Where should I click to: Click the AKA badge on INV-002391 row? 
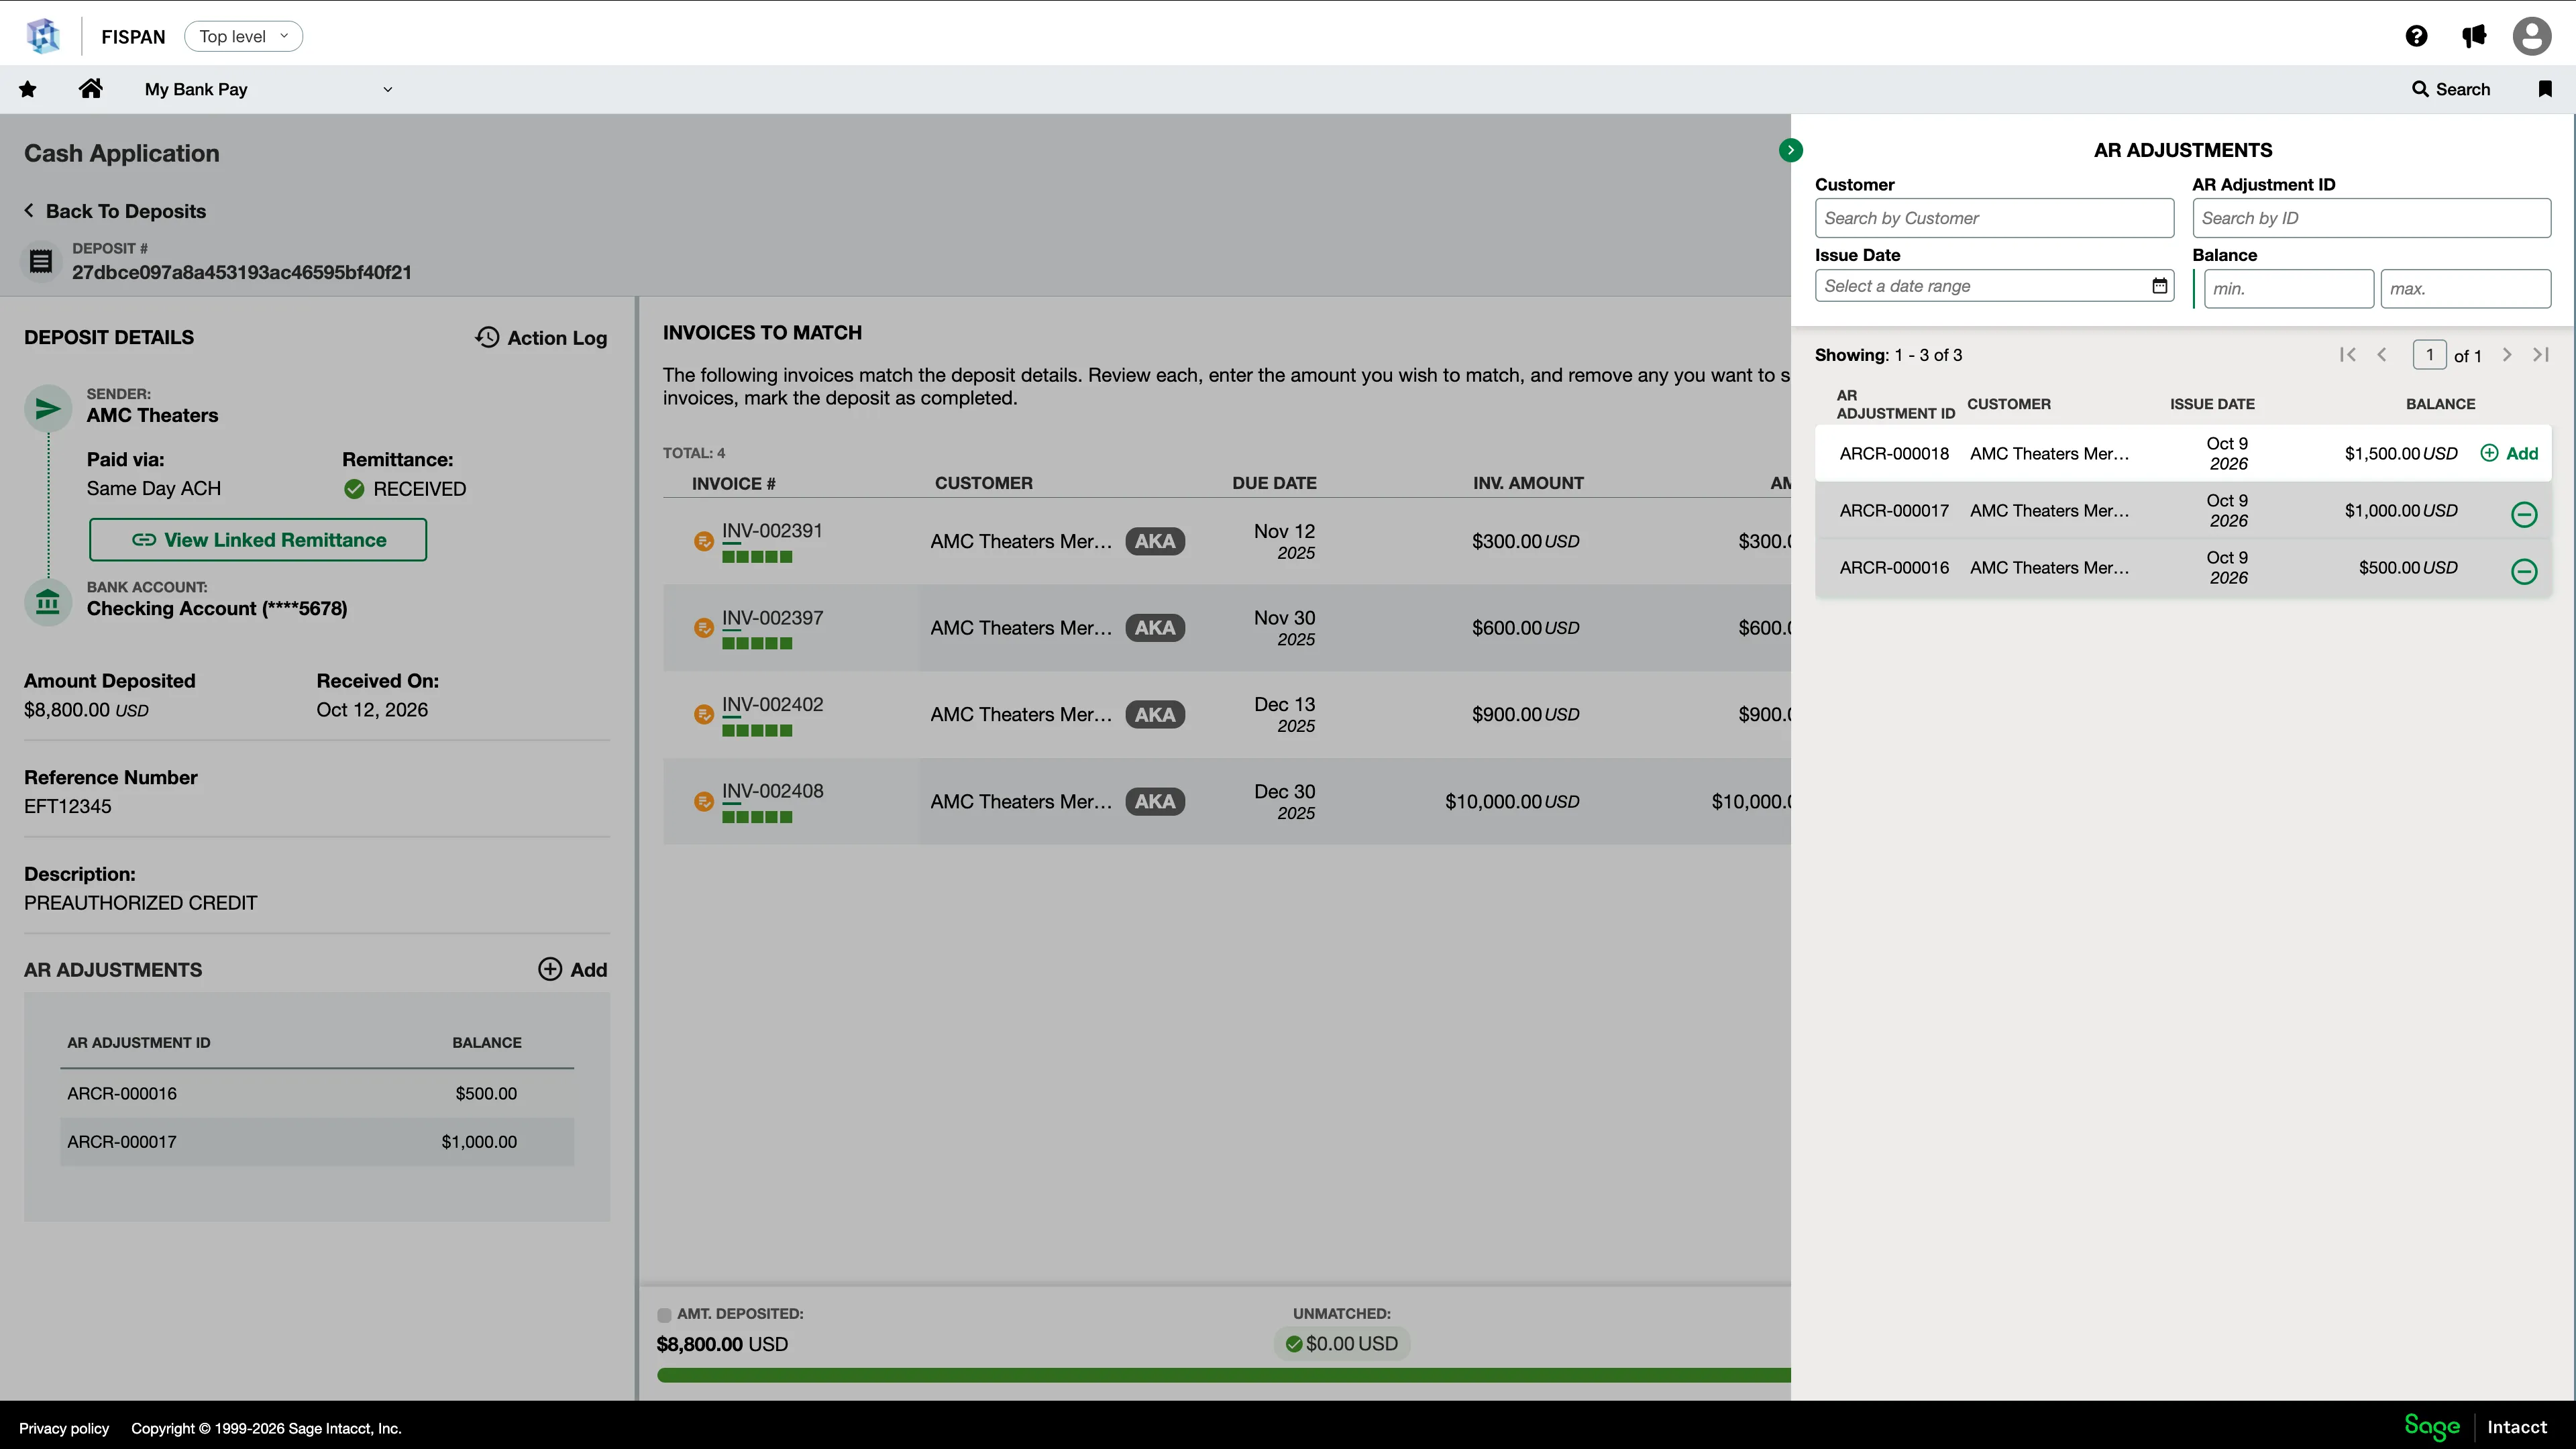tap(1155, 541)
